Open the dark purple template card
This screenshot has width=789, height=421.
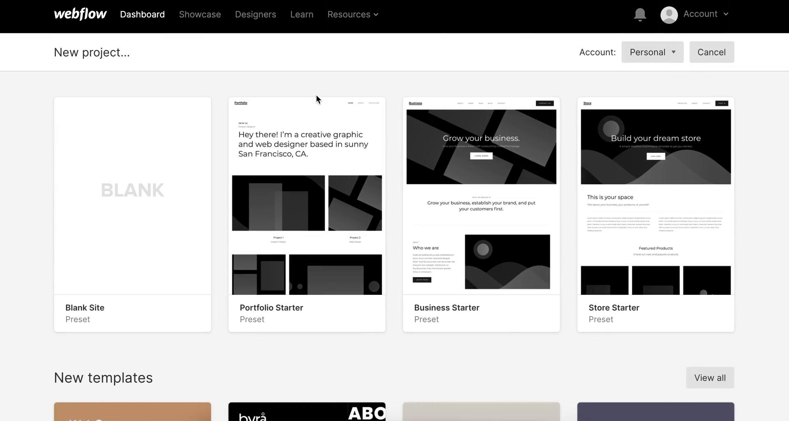click(655, 412)
